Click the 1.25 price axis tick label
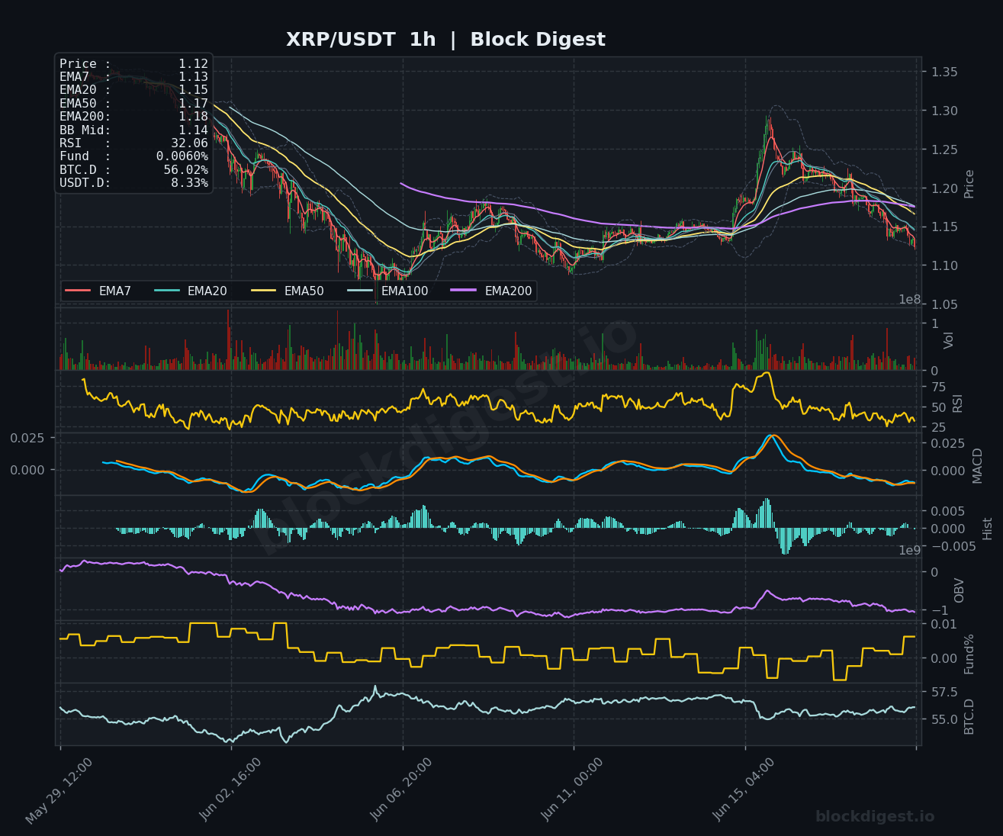Viewport: 1003px width, 836px height. click(x=944, y=150)
